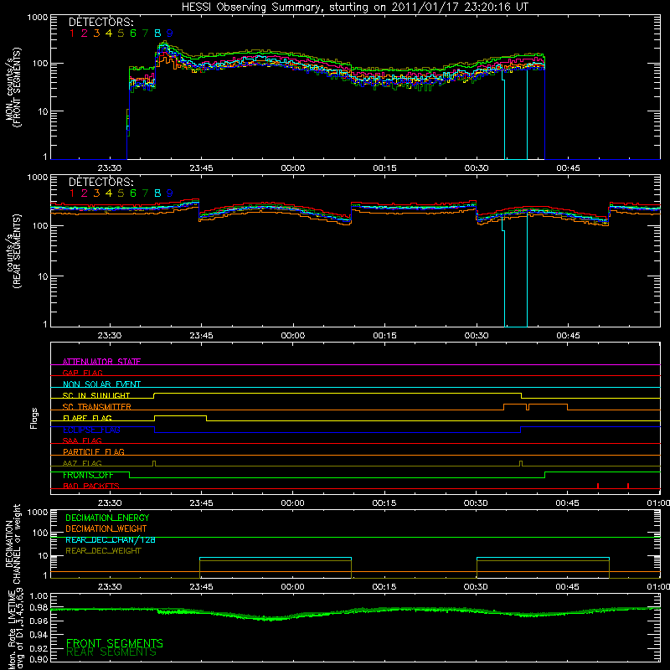Image resolution: width=670 pixels, height=670 pixels.
Task: Click the 23:45 tick label under rear segments plot
Action: (201, 336)
